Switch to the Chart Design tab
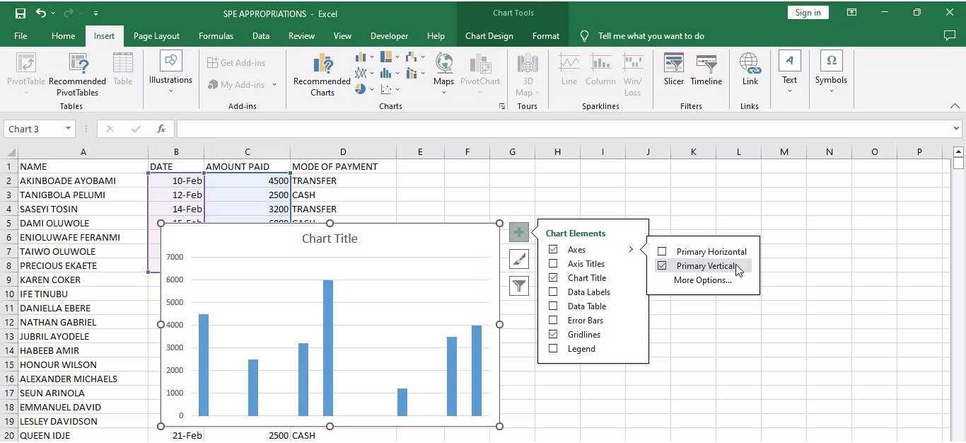 (x=489, y=35)
